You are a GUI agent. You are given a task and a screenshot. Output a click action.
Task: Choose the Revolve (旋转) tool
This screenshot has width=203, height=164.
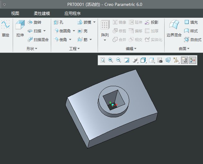[34, 22]
